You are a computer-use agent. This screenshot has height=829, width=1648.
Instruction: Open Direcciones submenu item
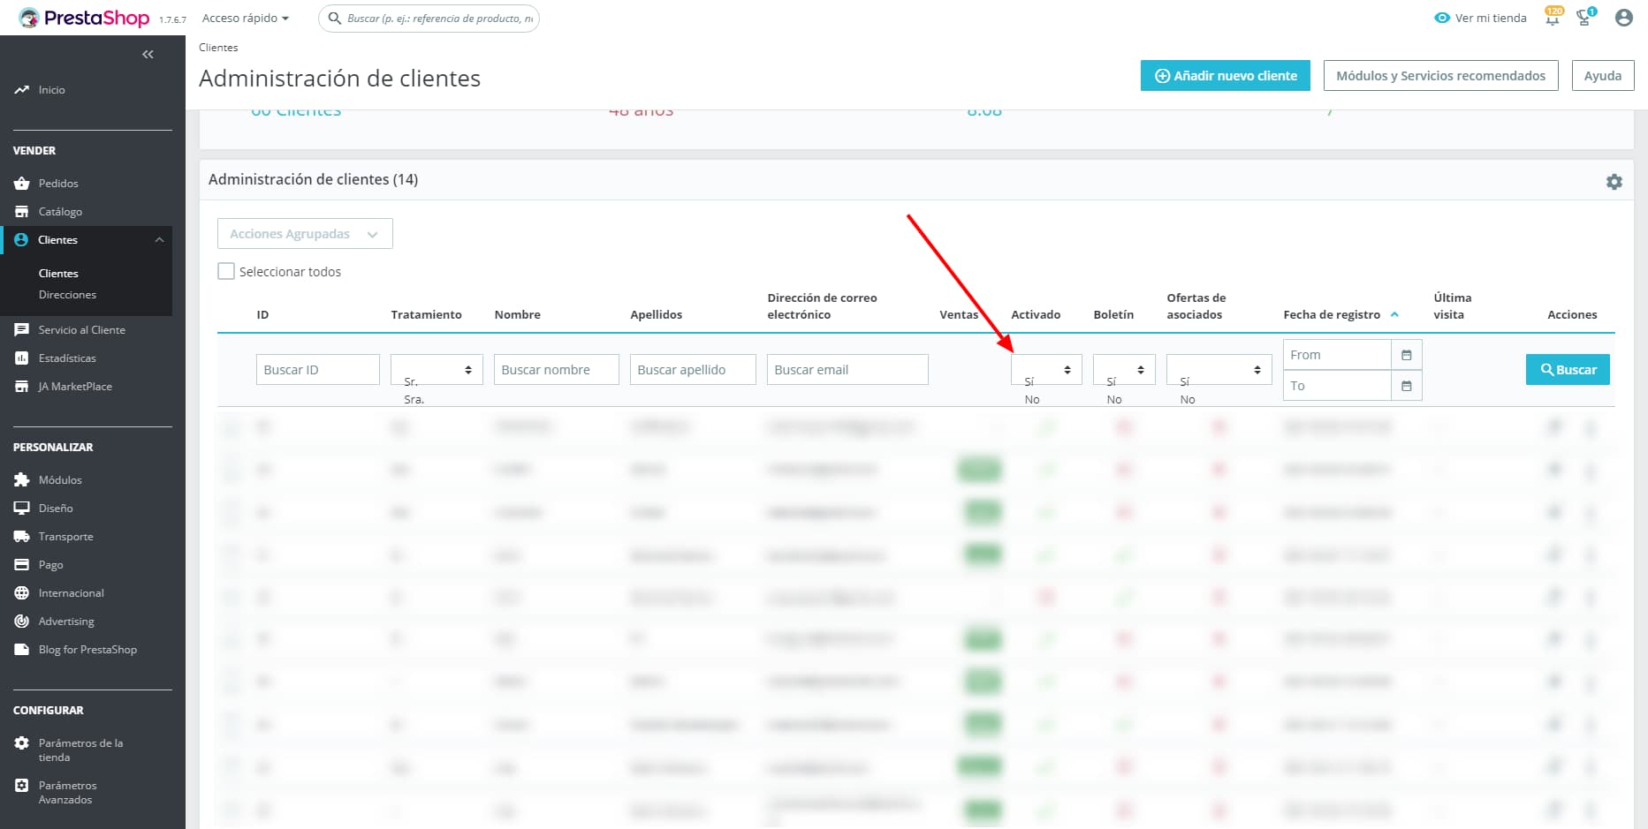67,295
